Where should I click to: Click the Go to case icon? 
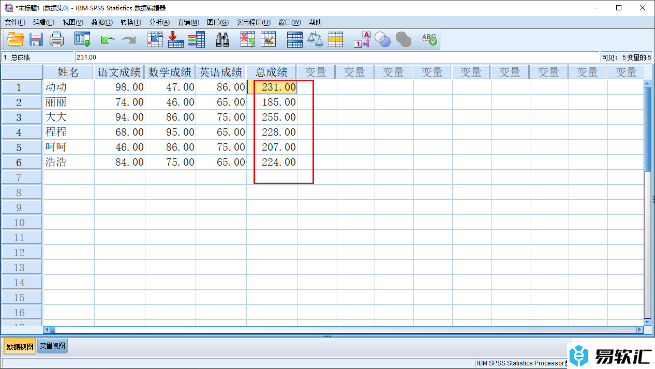(155, 40)
